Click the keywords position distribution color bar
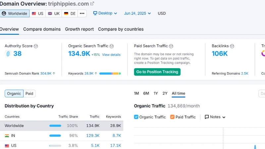The height and width of the screenshot is (149, 265). click(x=110, y=74)
